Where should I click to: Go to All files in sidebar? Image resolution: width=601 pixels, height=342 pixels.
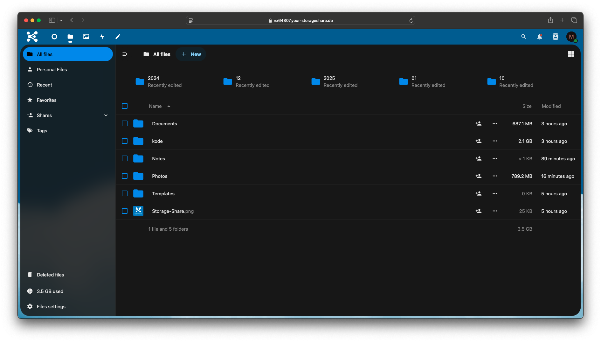tap(68, 54)
